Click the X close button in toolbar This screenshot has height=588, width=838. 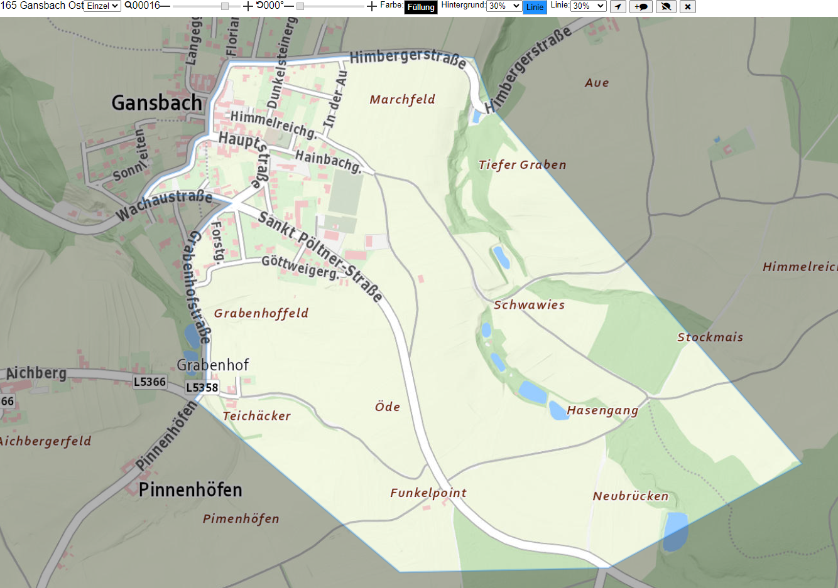[x=688, y=6]
